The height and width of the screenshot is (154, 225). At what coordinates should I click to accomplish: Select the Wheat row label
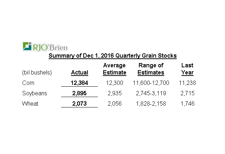coord(30,104)
